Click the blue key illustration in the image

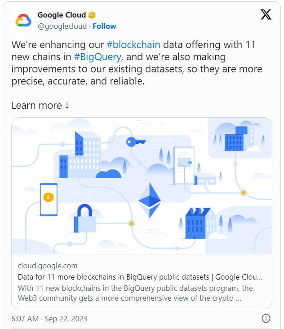point(136,142)
